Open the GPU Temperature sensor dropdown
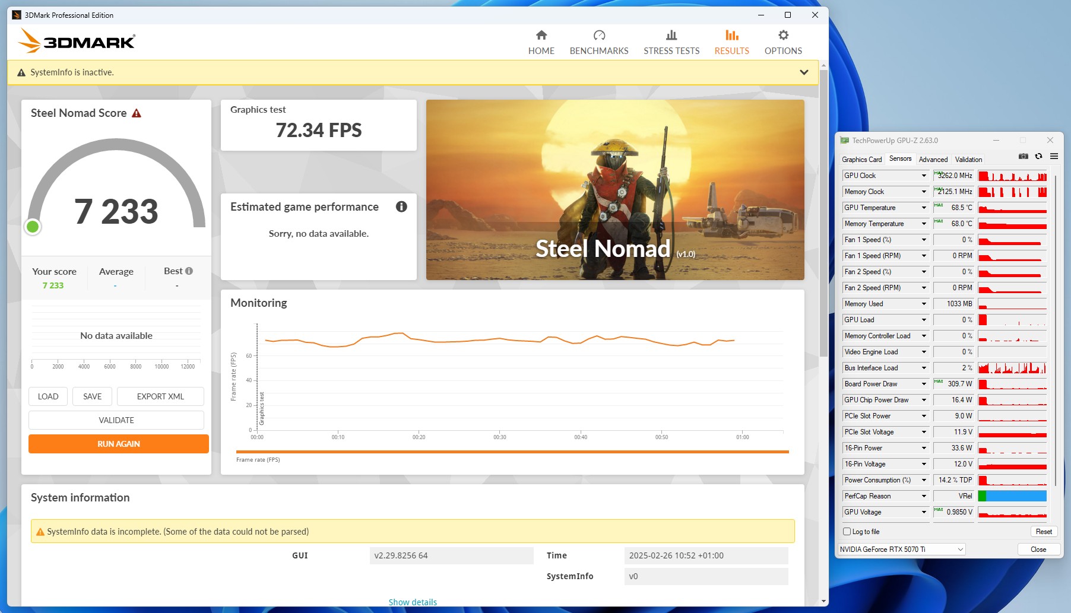 point(924,208)
